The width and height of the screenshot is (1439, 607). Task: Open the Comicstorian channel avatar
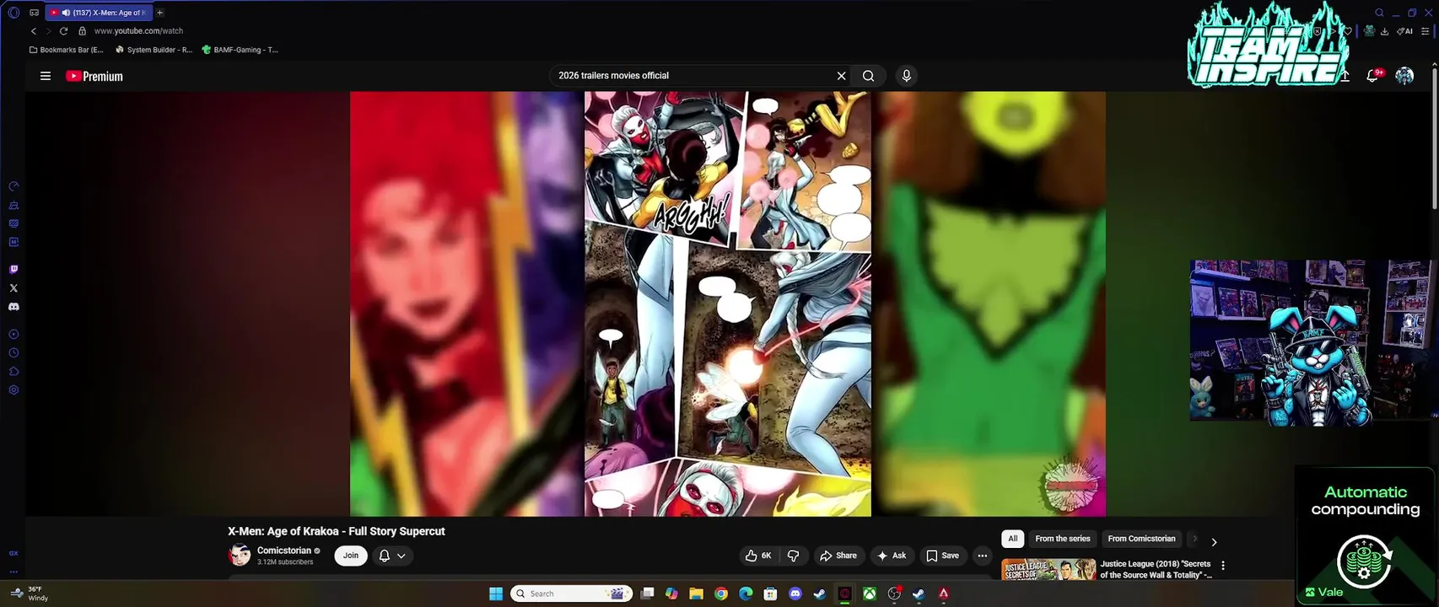tap(240, 555)
